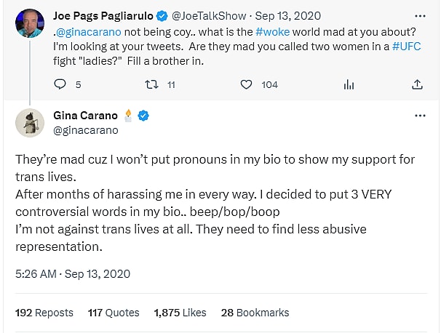Screen dimensions: 441x333
Task: Open more options on Gina Carano's tweet
Action: pyautogui.click(x=419, y=115)
